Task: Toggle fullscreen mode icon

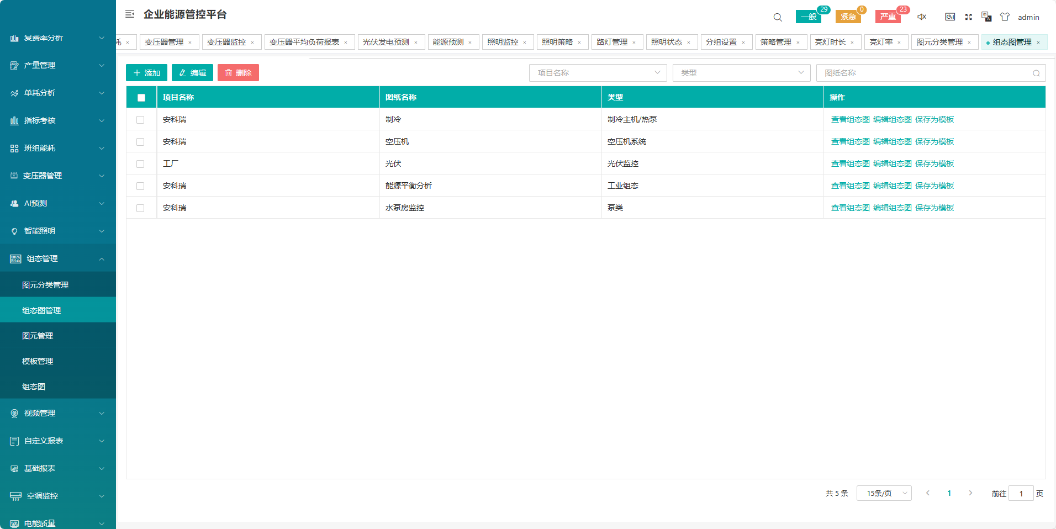Action: (968, 17)
